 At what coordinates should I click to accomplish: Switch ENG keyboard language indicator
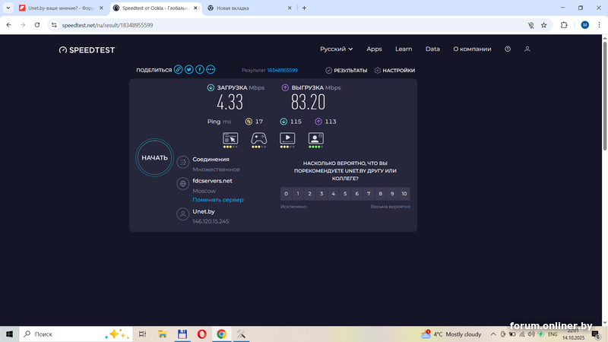pyautogui.click(x=553, y=334)
